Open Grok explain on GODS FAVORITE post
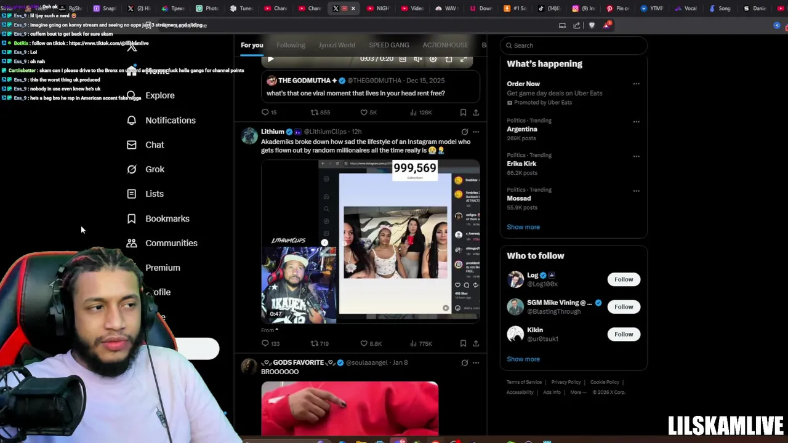The height and width of the screenshot is (443, 788). click(465, 363)
